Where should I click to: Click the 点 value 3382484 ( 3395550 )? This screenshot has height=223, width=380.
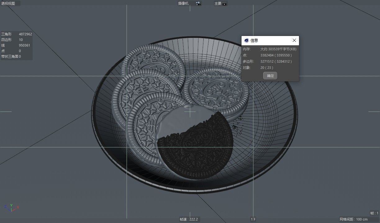pos(276,55)
